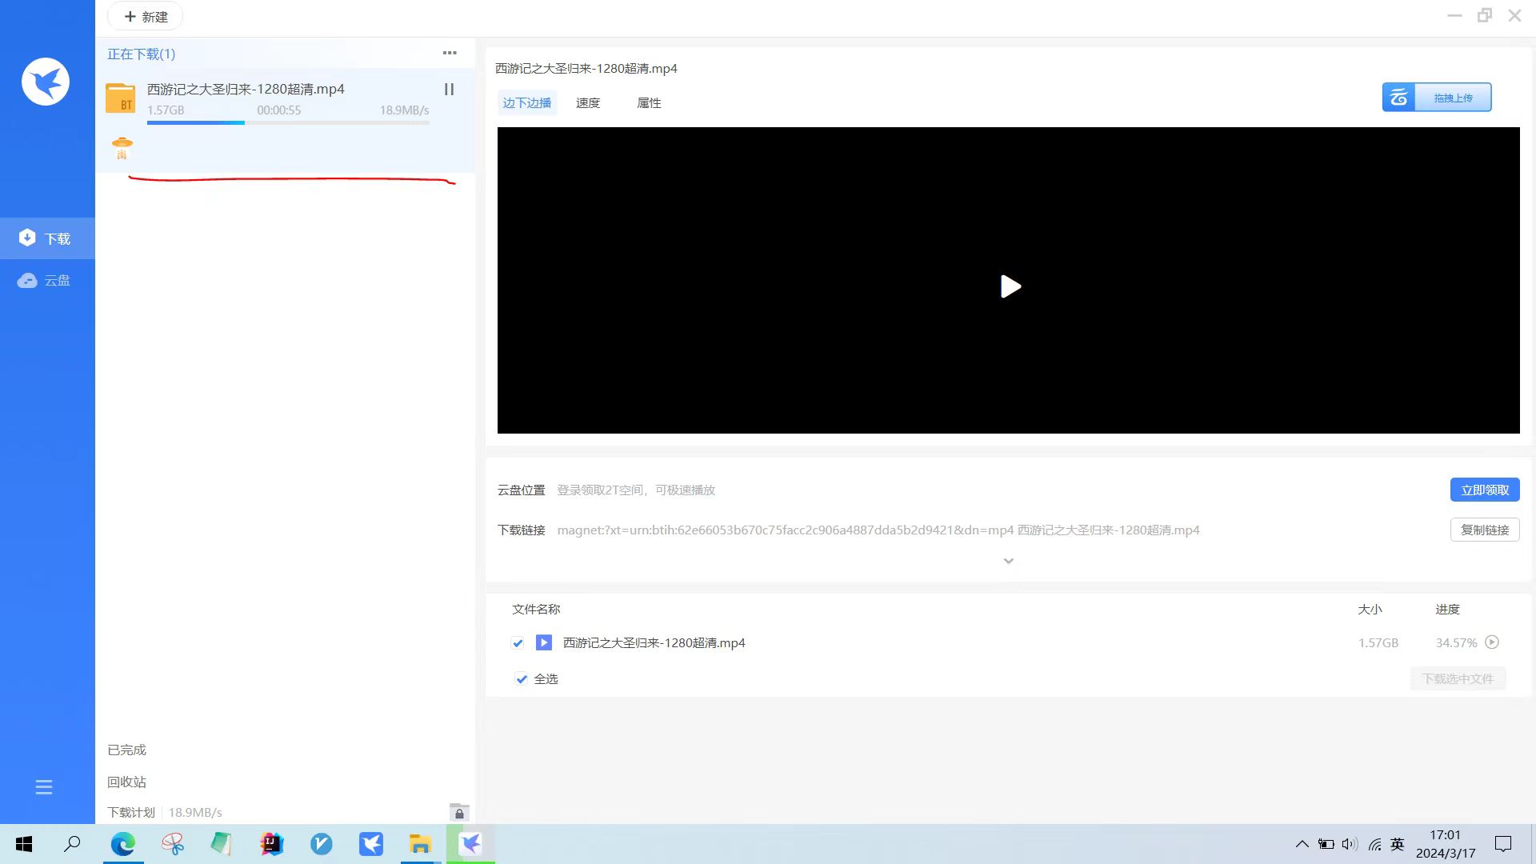
Task: Click the 00:00:55 remaining time text
Action: point(279,110)
